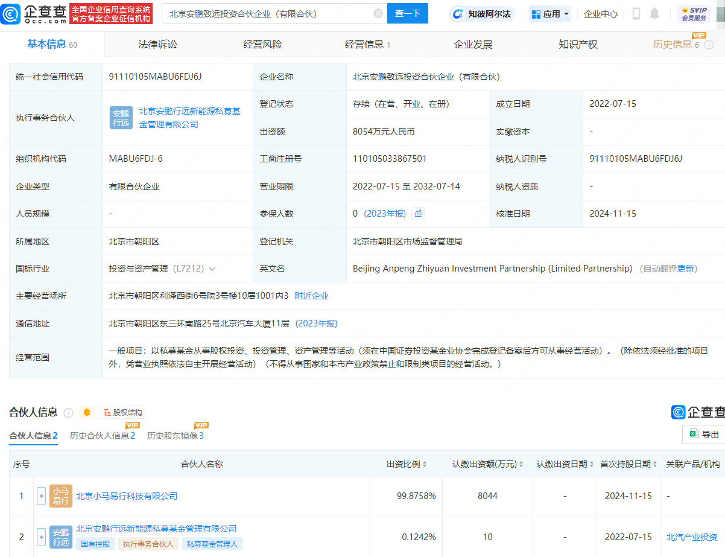Click the info icon beside 合伙人信息 heading

coord(68,413)
